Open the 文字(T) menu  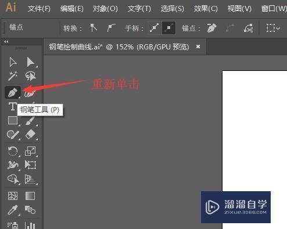point(139,9)
